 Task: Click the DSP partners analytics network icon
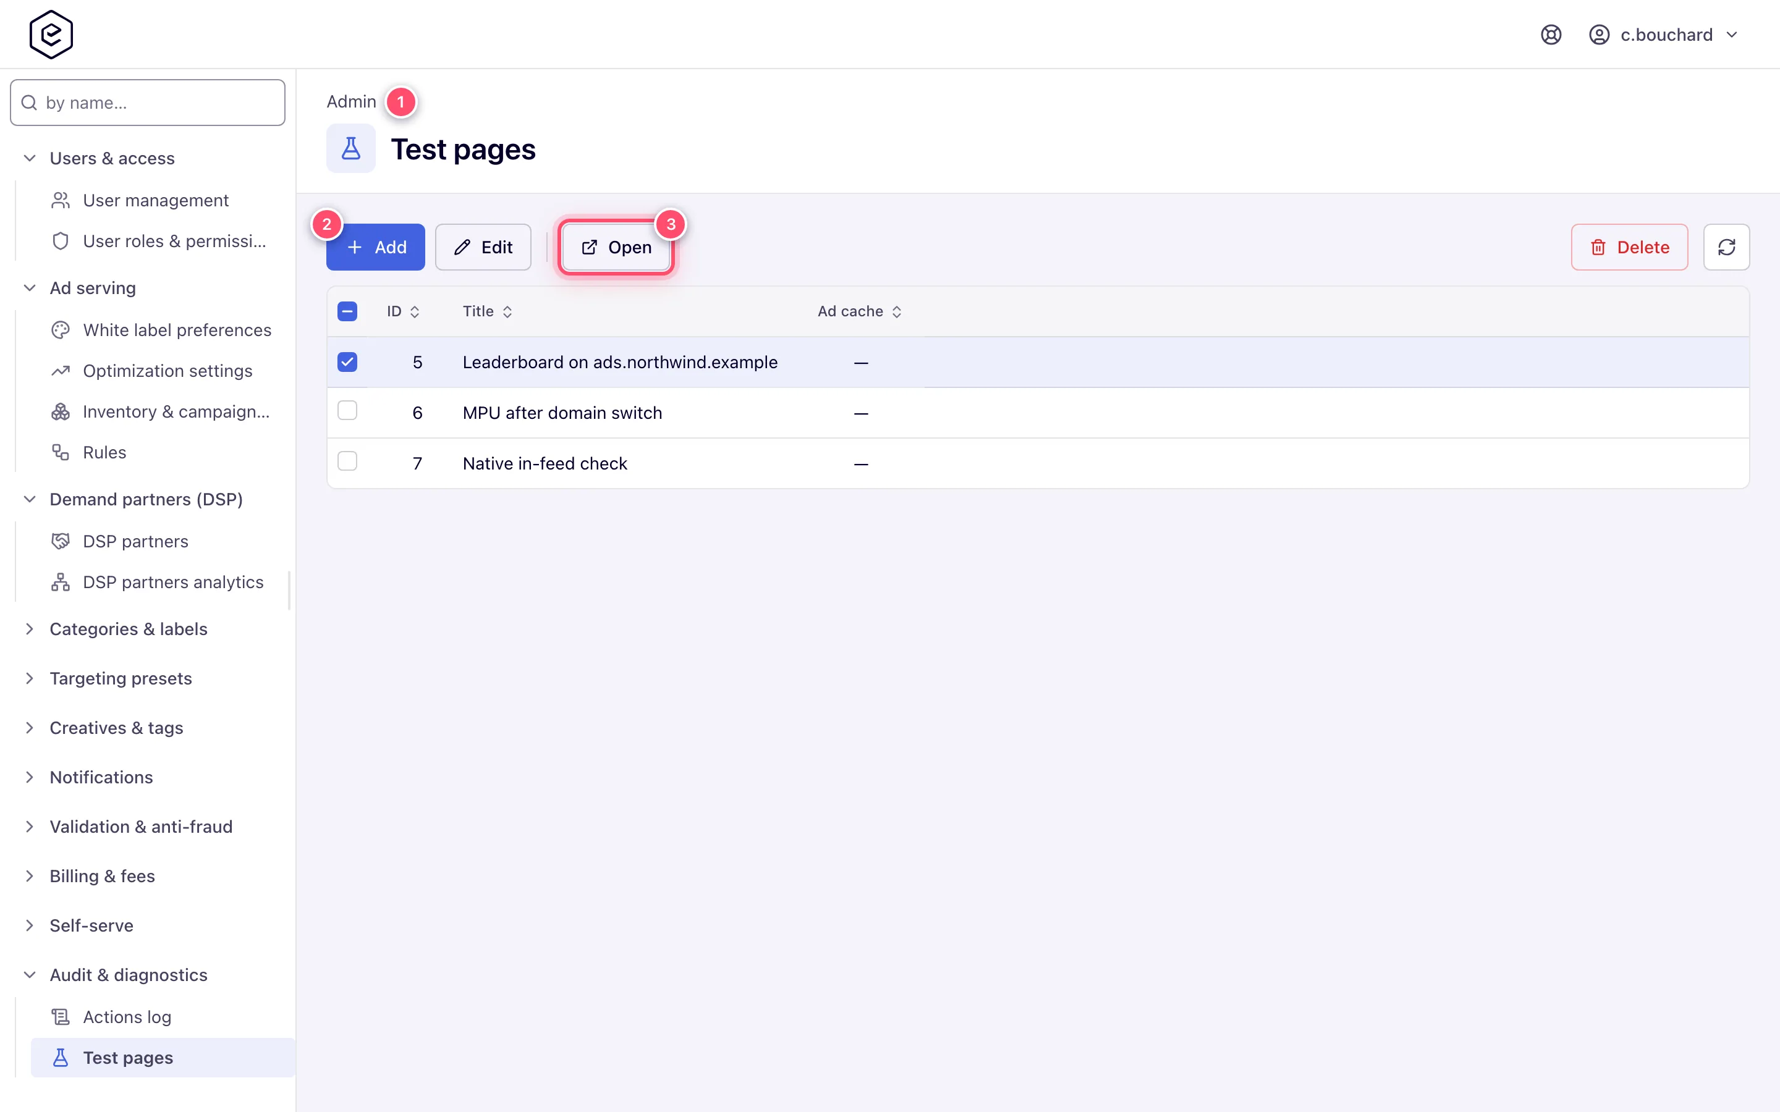click(61, 582)
